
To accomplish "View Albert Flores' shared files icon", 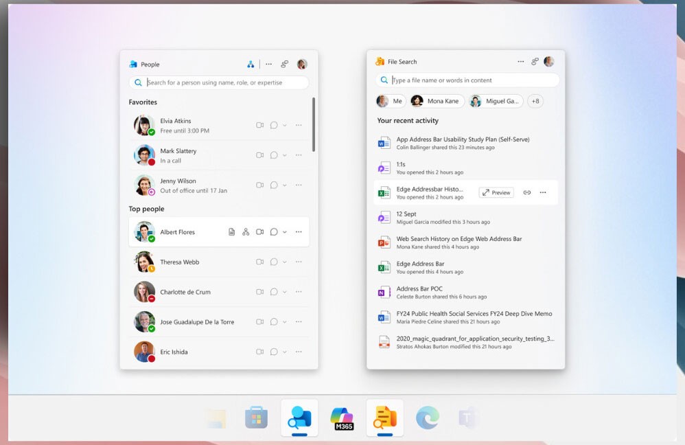I will click(x=232, y=232).
